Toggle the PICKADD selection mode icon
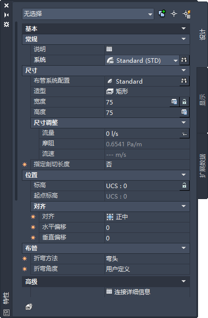208x318 pixels. click(x=162, y=13)
